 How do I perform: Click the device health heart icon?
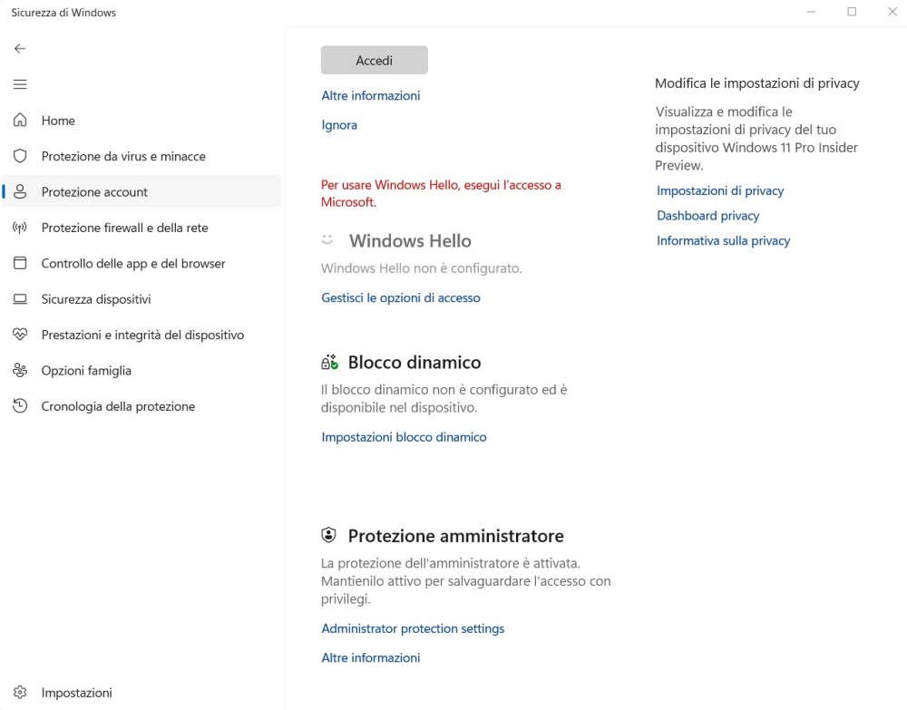point(20,335)
